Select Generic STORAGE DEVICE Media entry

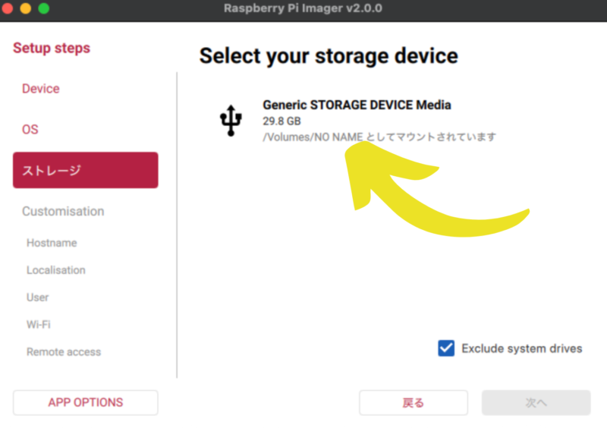click(x=357, y=105)
